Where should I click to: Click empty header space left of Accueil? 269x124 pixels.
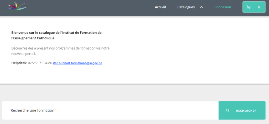[92, 7]
